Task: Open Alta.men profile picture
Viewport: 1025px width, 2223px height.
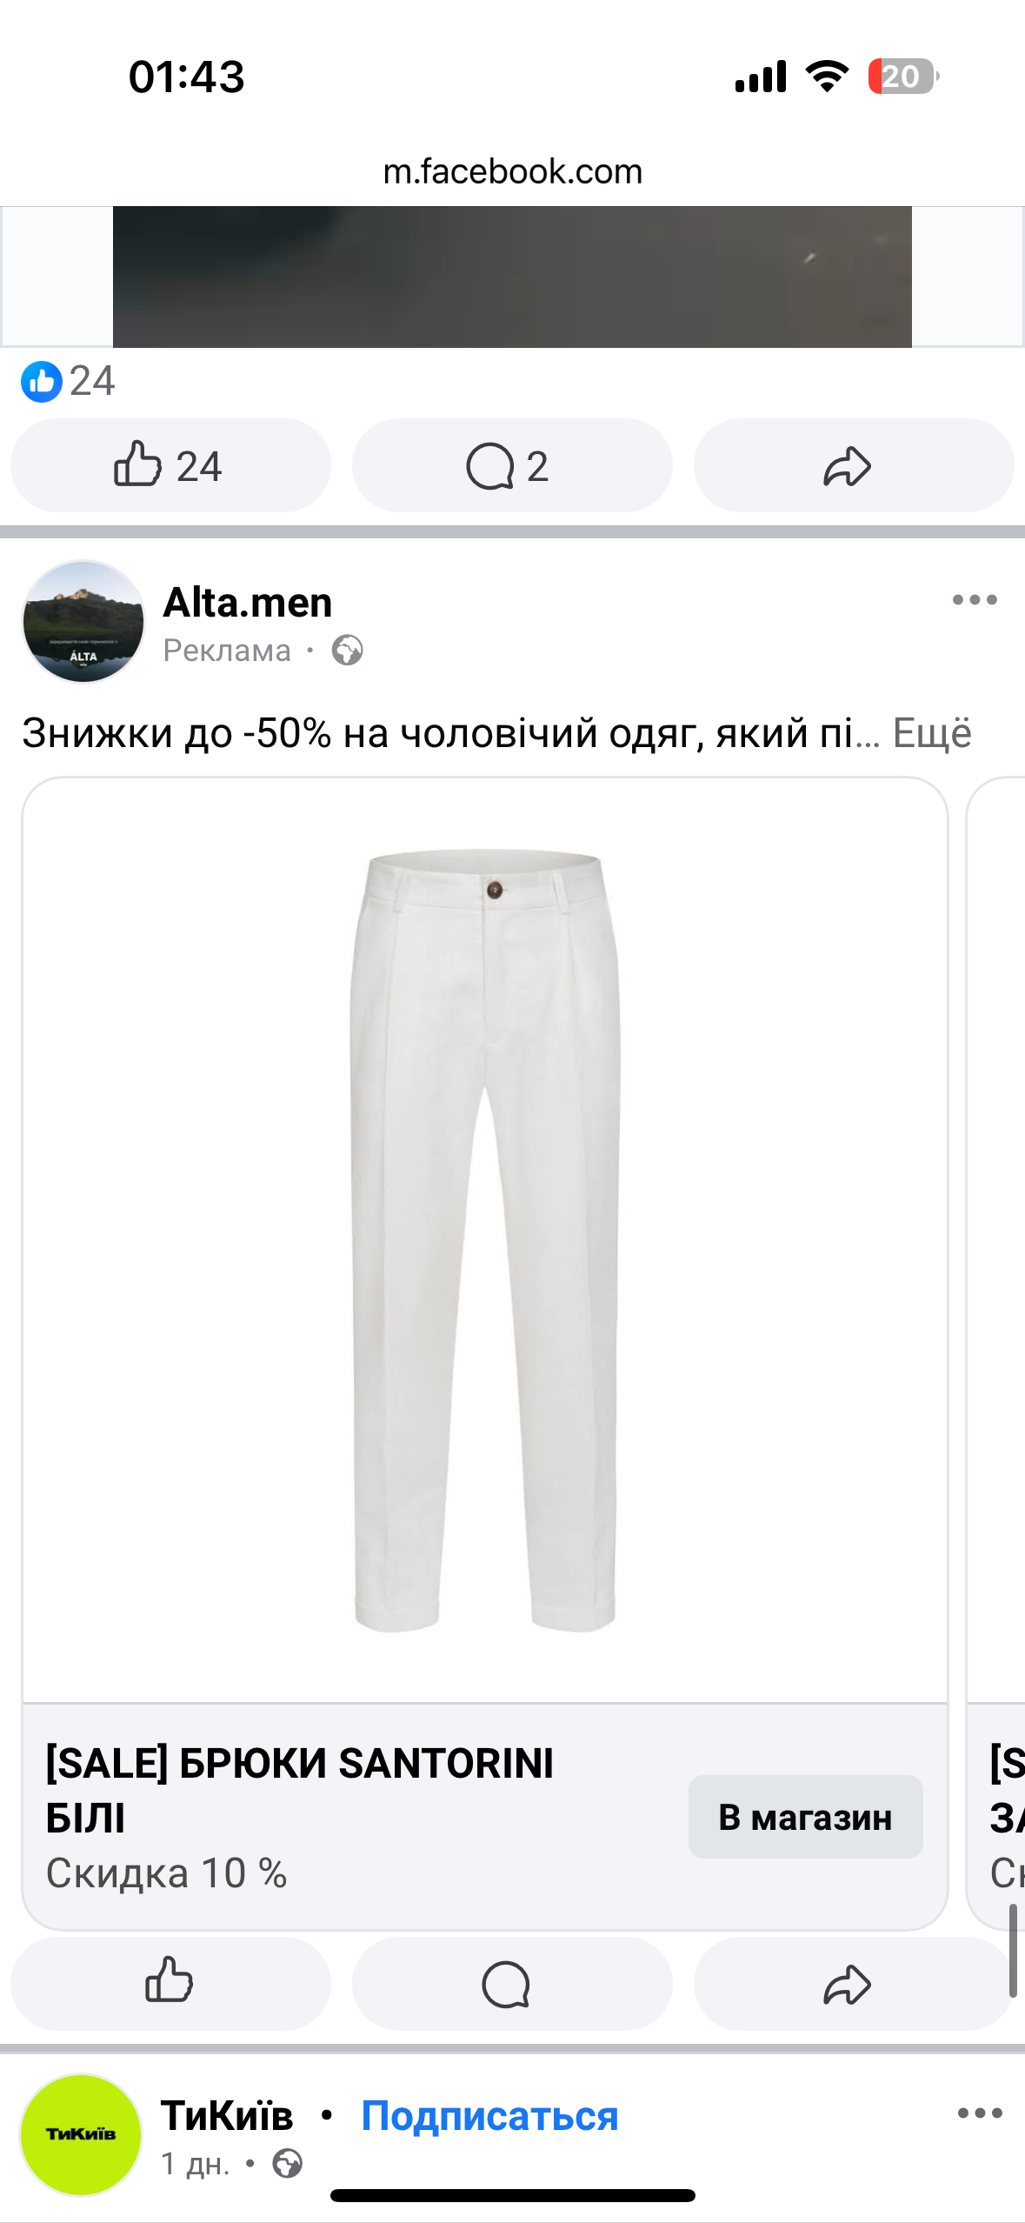Action: (83, 621)
